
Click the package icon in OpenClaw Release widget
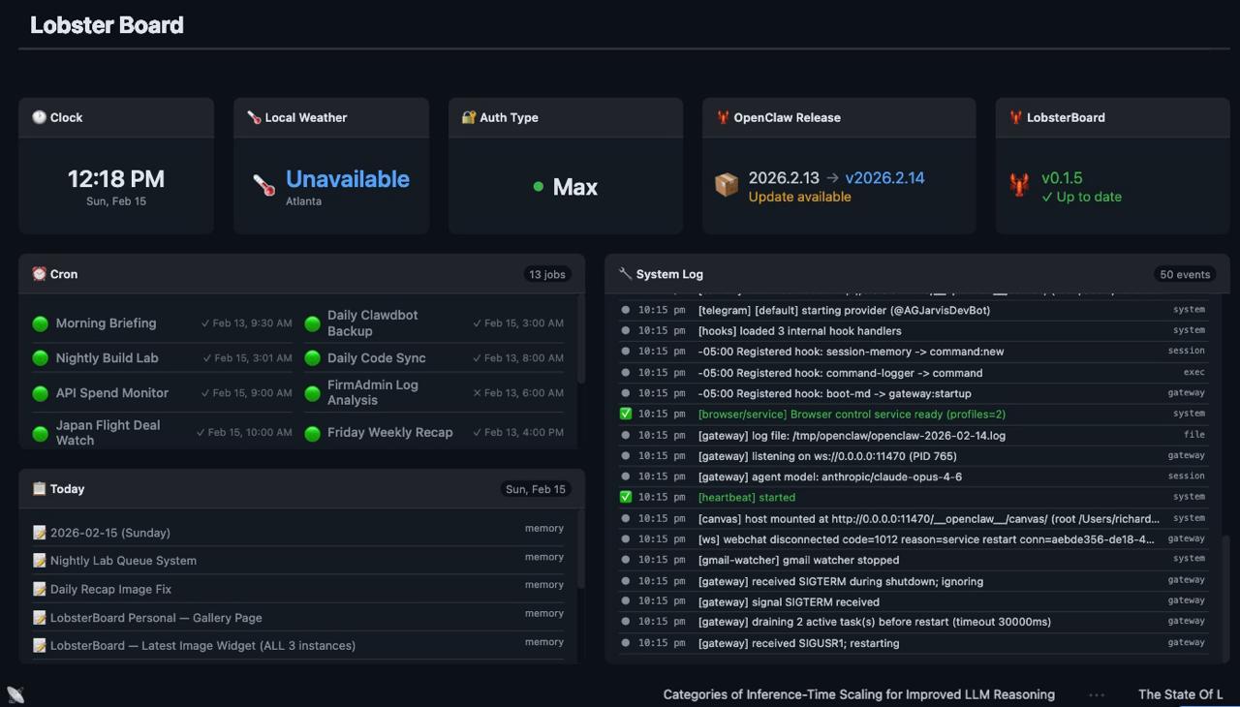[727, 184]
